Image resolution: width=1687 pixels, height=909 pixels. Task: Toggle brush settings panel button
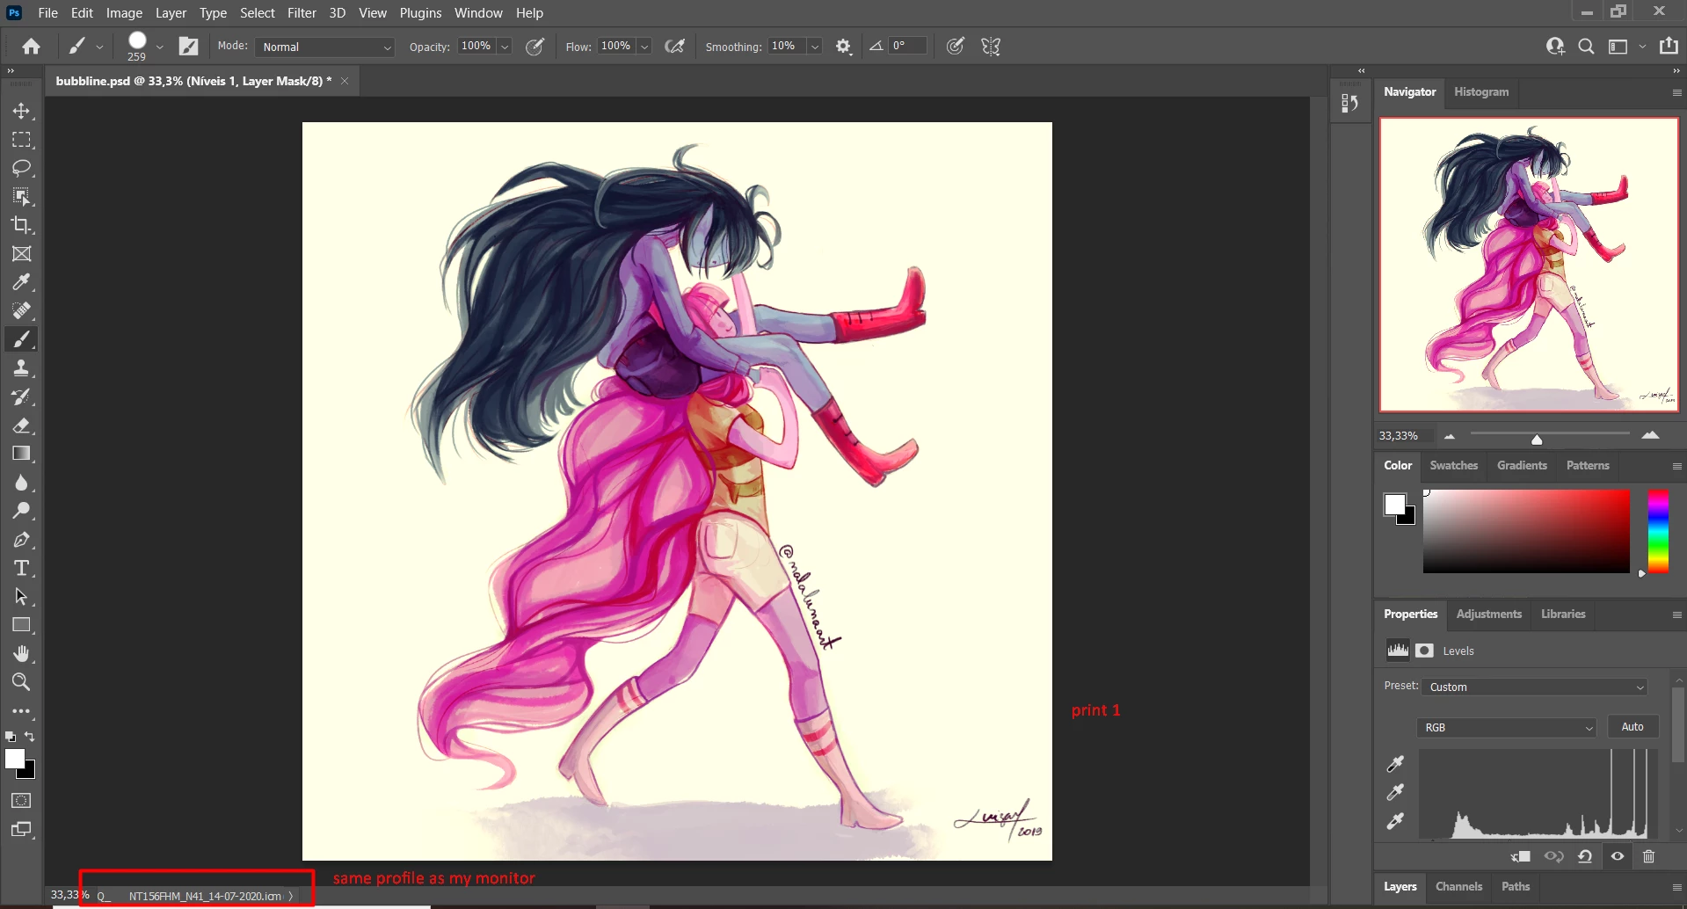(189, 47)
